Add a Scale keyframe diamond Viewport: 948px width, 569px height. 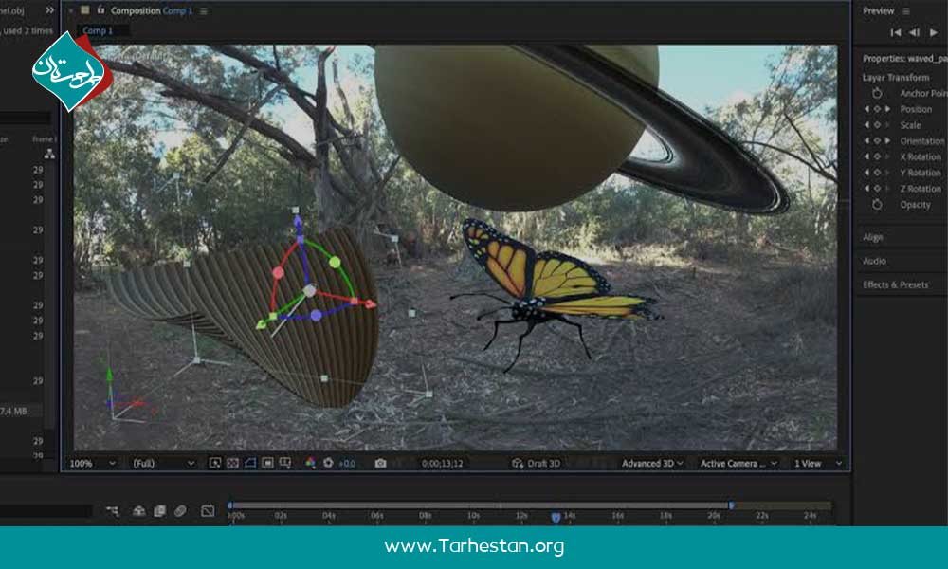877,125
